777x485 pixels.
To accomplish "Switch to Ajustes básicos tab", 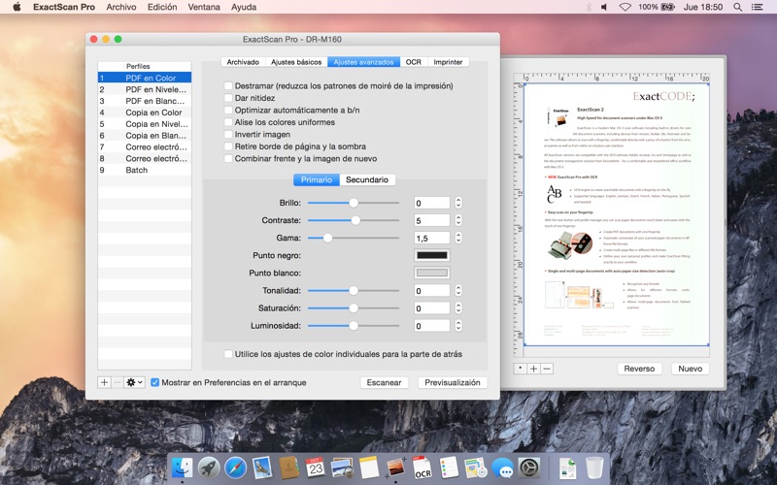I will point(296,62).
